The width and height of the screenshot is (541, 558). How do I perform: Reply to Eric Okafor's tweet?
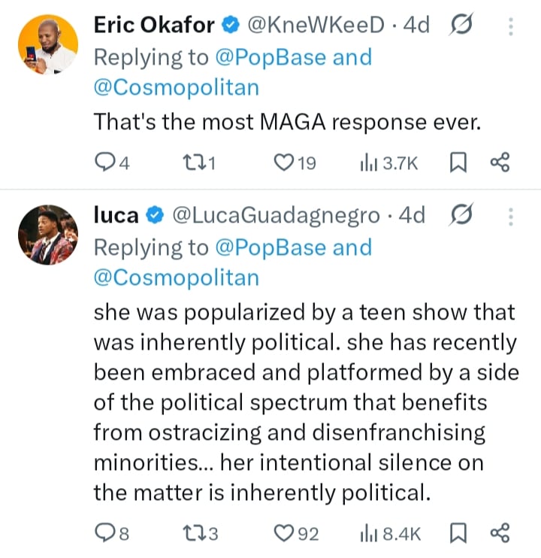pyautogui.click(x=106, y=162)
